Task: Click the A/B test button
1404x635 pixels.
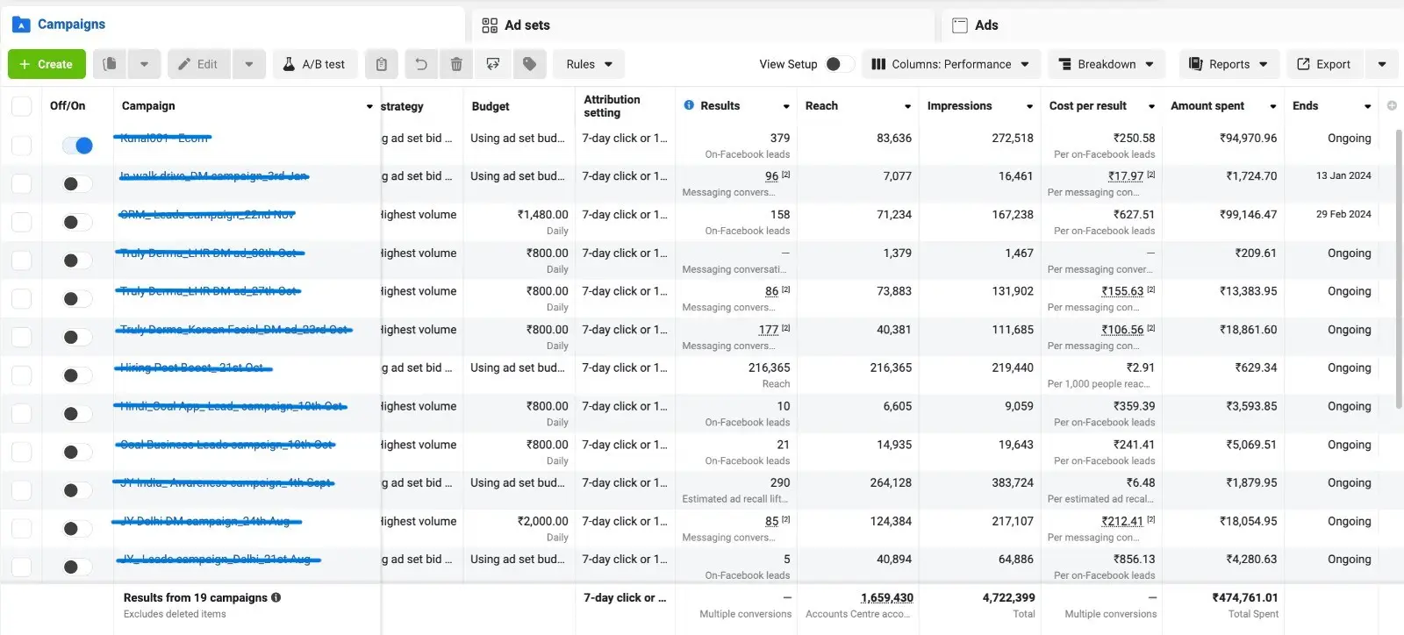Action: pyautogui.click(x=314, y=64)
